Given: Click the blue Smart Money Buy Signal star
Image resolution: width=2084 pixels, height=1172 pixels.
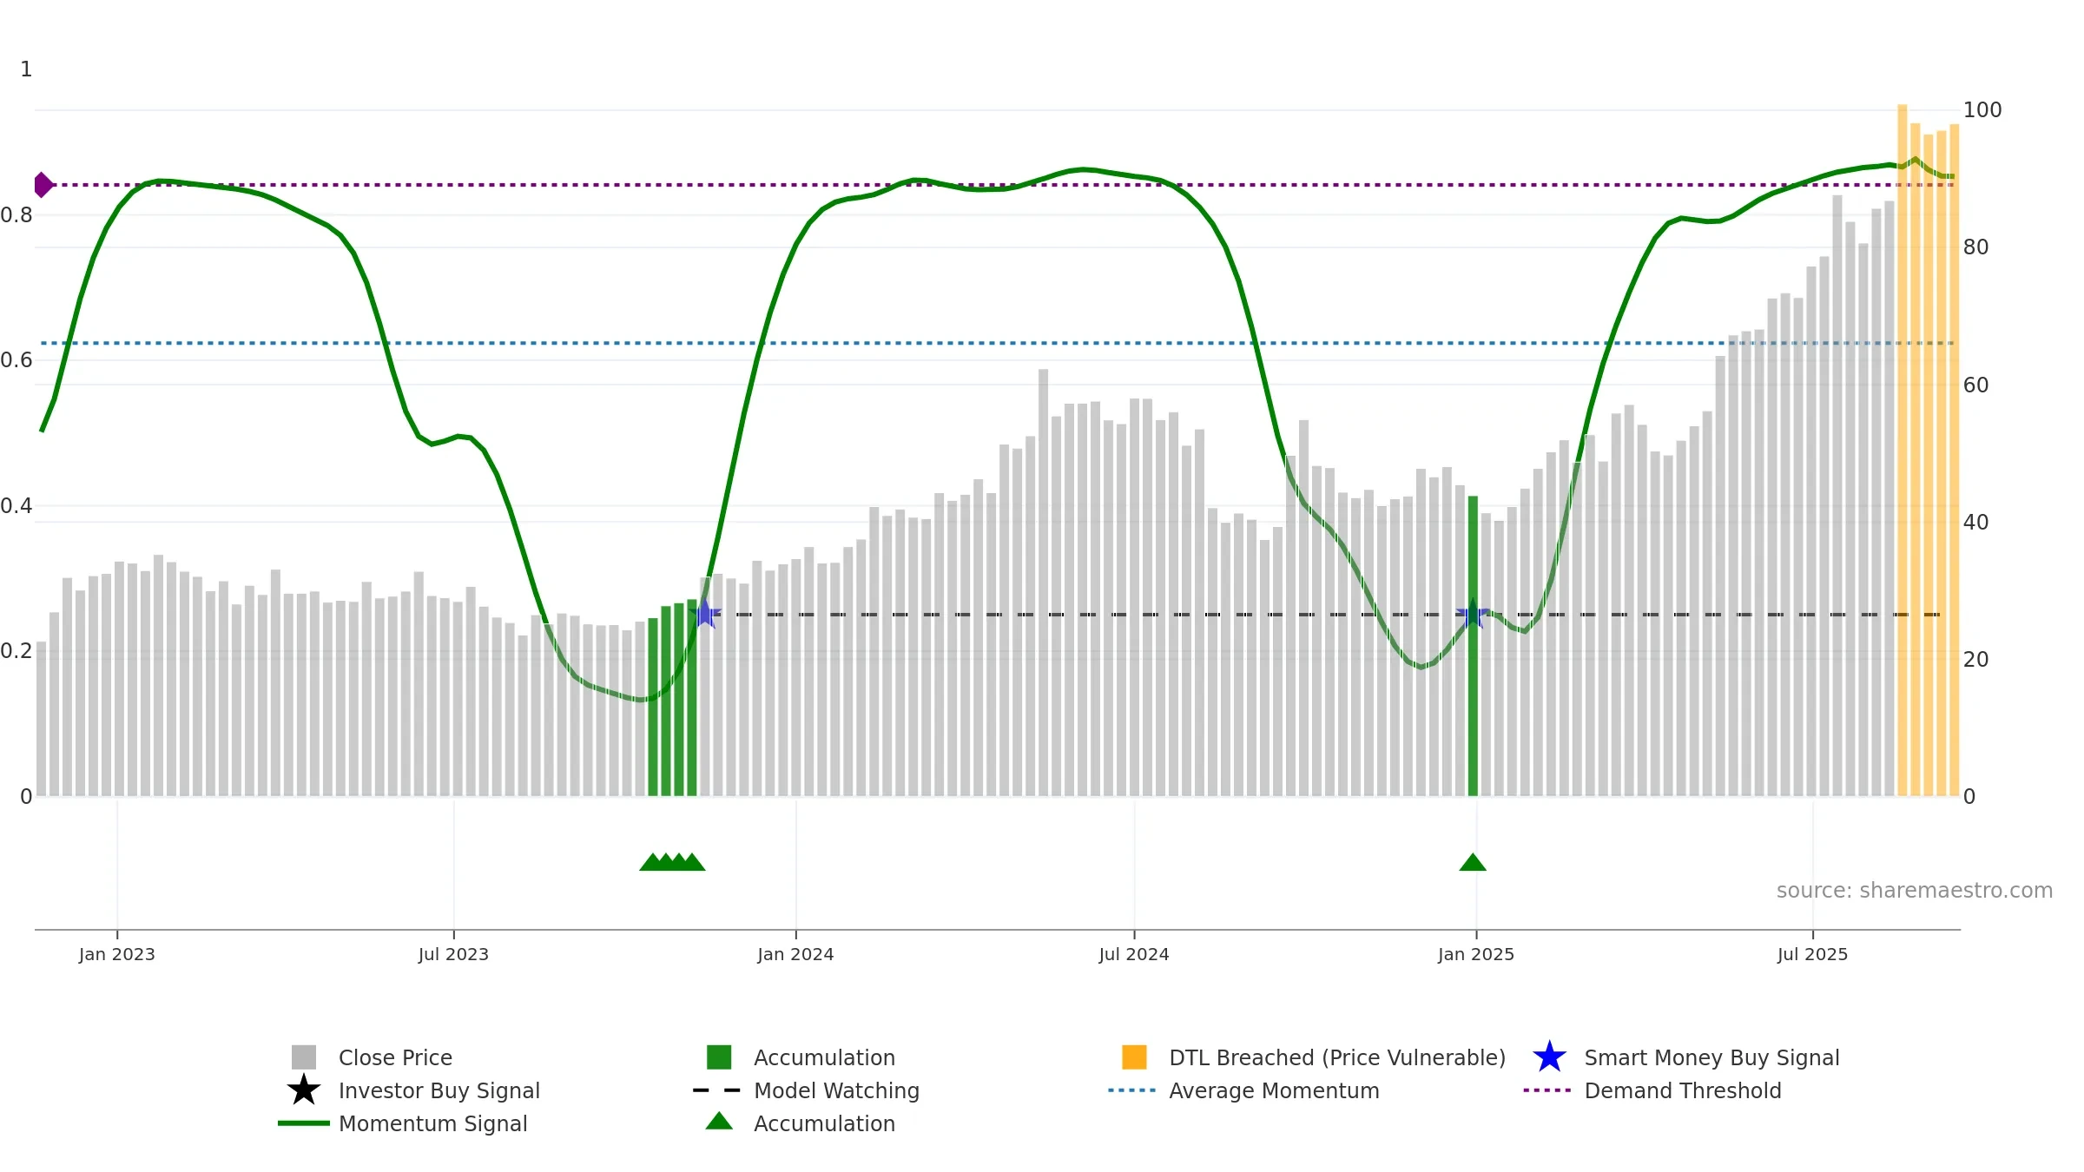Looking at the screenshot, I should [x=1549, y=1057].
